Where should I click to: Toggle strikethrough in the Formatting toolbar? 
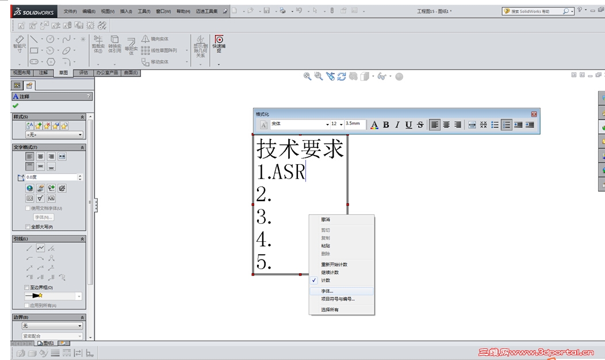(x=420, y=125)
